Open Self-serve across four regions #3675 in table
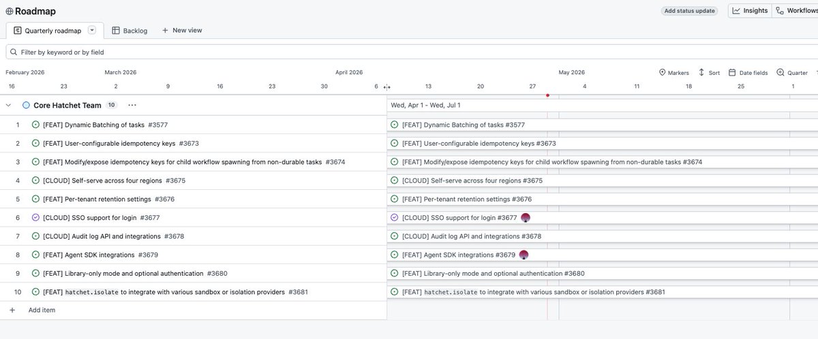The height and width of the screenshot is (339, 818). coord(114,180)
